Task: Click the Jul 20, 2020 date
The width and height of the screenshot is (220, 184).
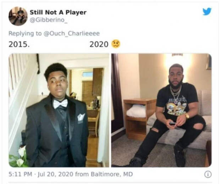Action: point(55,174)
